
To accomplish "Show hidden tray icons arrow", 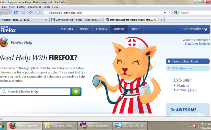I will 184,126.
